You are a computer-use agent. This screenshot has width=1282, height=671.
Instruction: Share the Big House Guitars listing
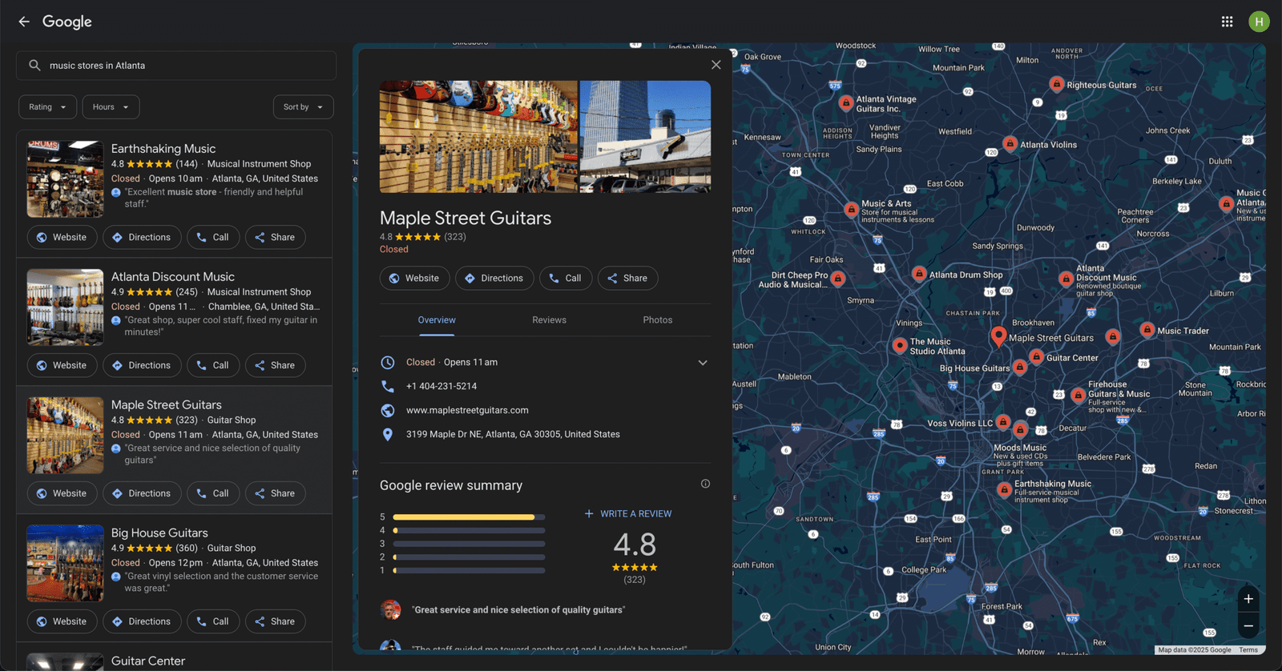275,621
